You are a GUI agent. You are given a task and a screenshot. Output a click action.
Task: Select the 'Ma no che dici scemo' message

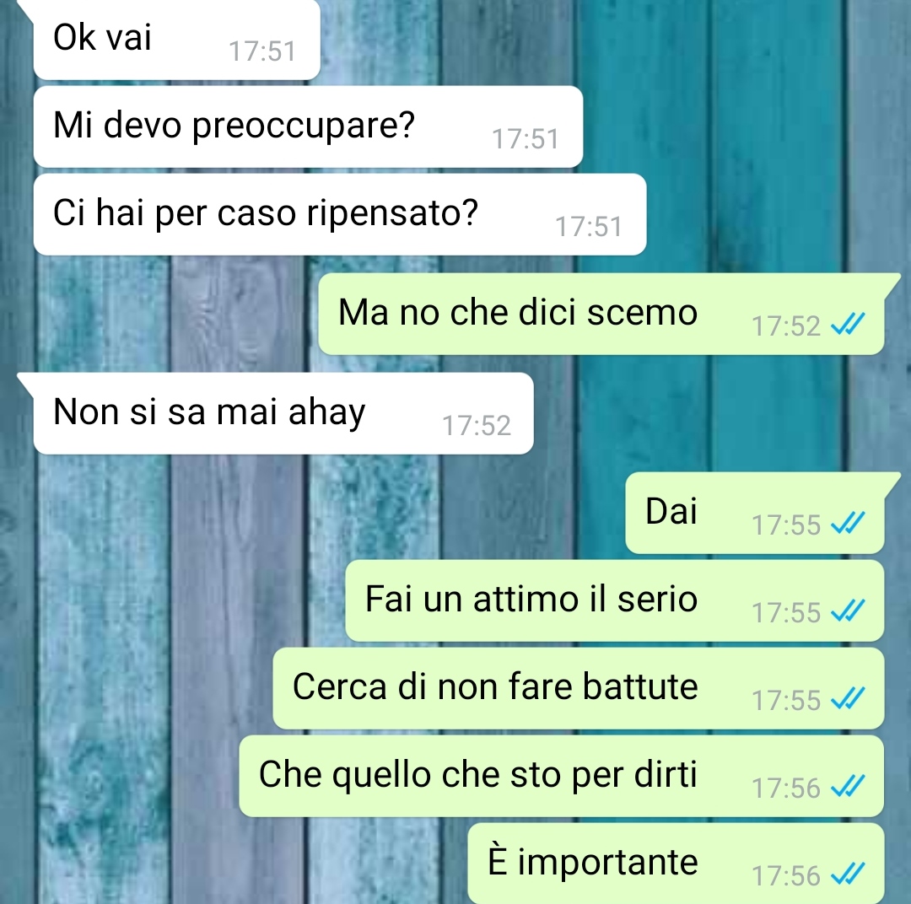point(601,315)
